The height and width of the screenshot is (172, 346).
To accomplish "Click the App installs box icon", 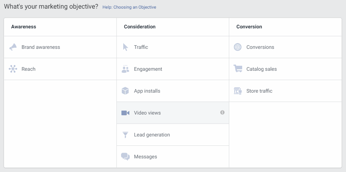I will [125, 91].
